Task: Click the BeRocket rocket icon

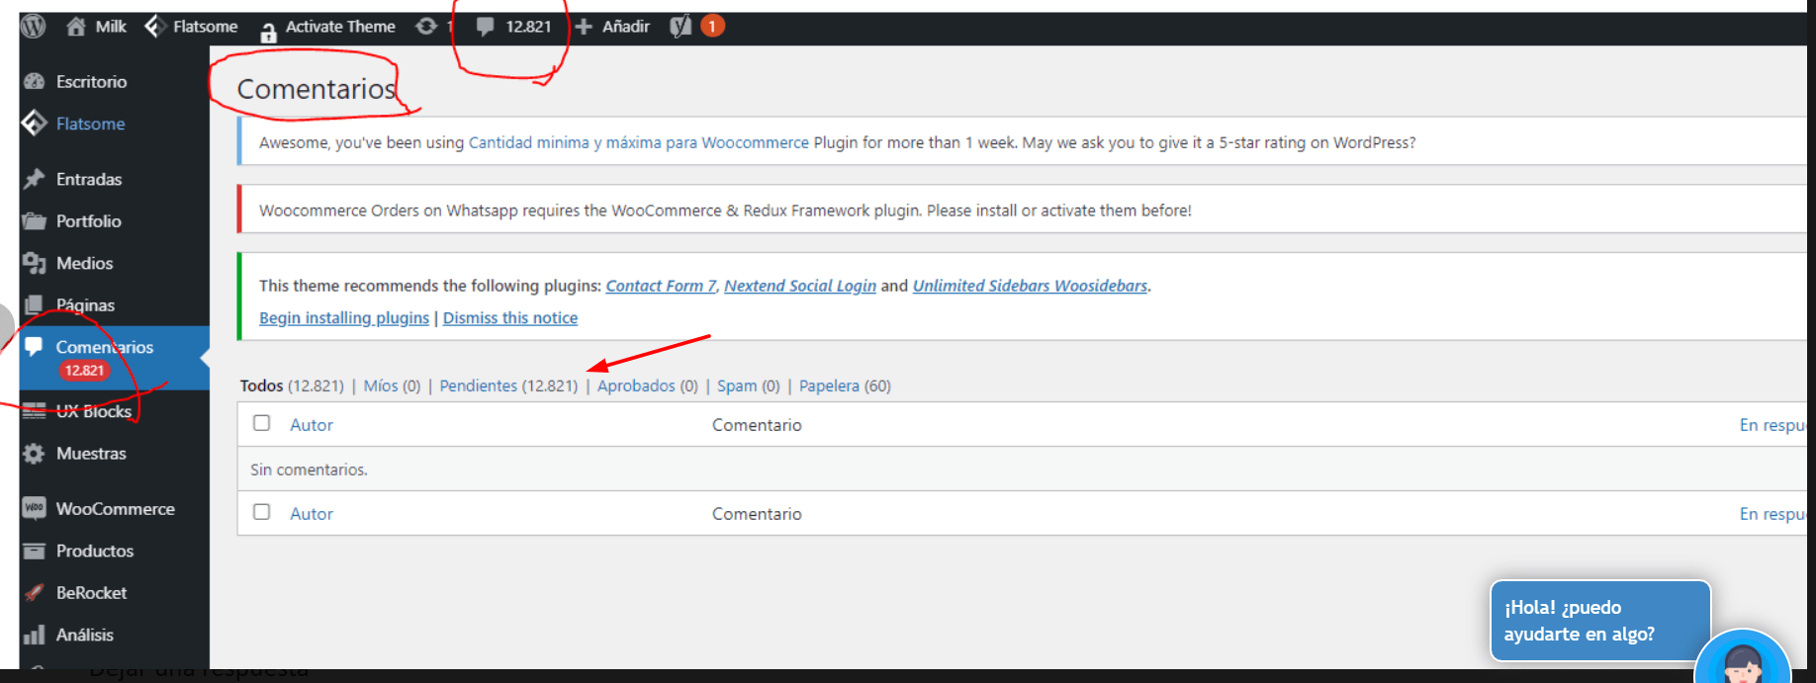Action: [35, 593]
